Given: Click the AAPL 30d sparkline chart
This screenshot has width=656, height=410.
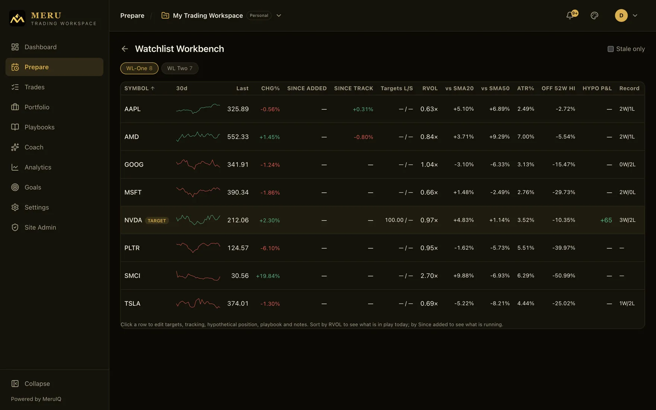Looking at the screenshot, I should point(198,109).
